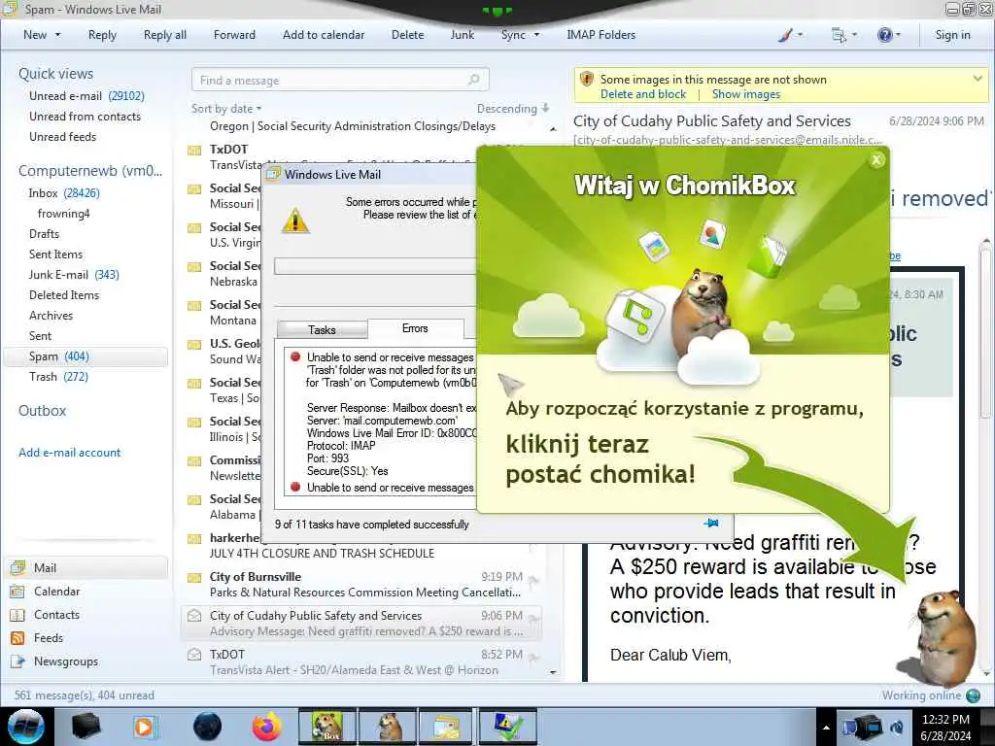Switch to Mail view icon

(x=17, y=567)
